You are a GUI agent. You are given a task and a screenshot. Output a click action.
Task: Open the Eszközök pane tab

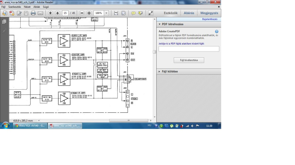171,13
